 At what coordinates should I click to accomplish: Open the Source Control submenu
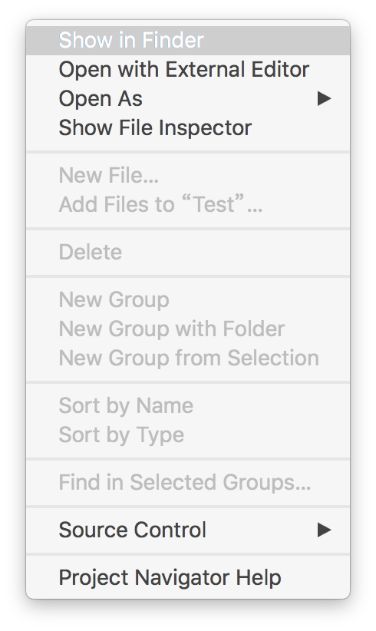[188, 530]
